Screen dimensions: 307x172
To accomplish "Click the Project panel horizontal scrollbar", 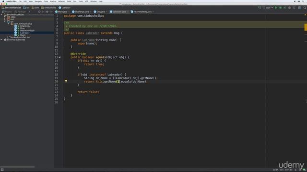I will (x=17, y=167).
